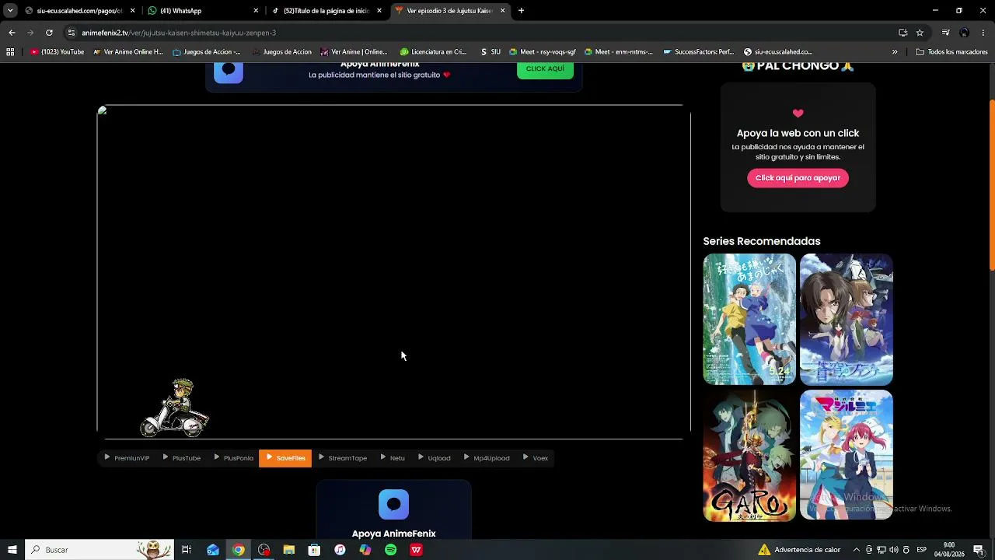The height and width of the screenshot is (560, 995).
Task: Open the bottom-right recommended magical girl poster
Action: coord(847,456)
